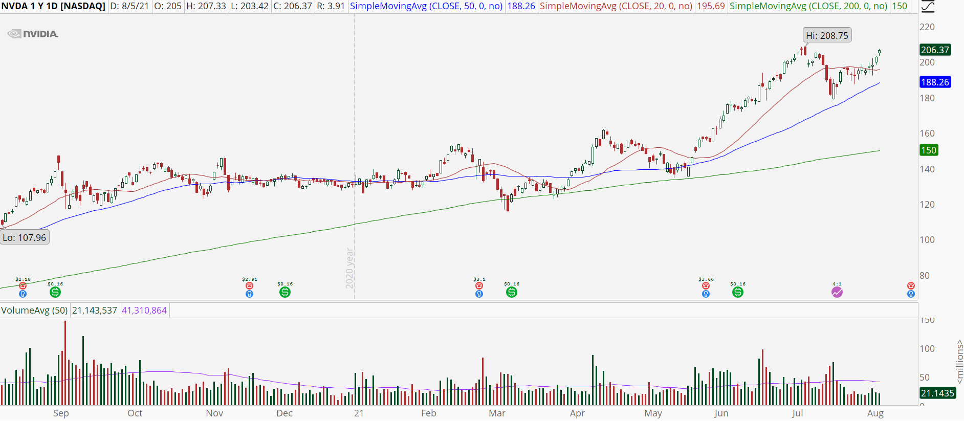964x421 pixels.
Task: Click the VolumeAvg (50) study label
Action: point(34,311)
